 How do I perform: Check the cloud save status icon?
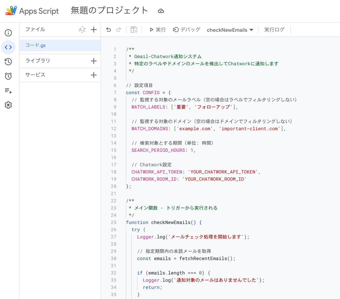click(x=161, y=10)
